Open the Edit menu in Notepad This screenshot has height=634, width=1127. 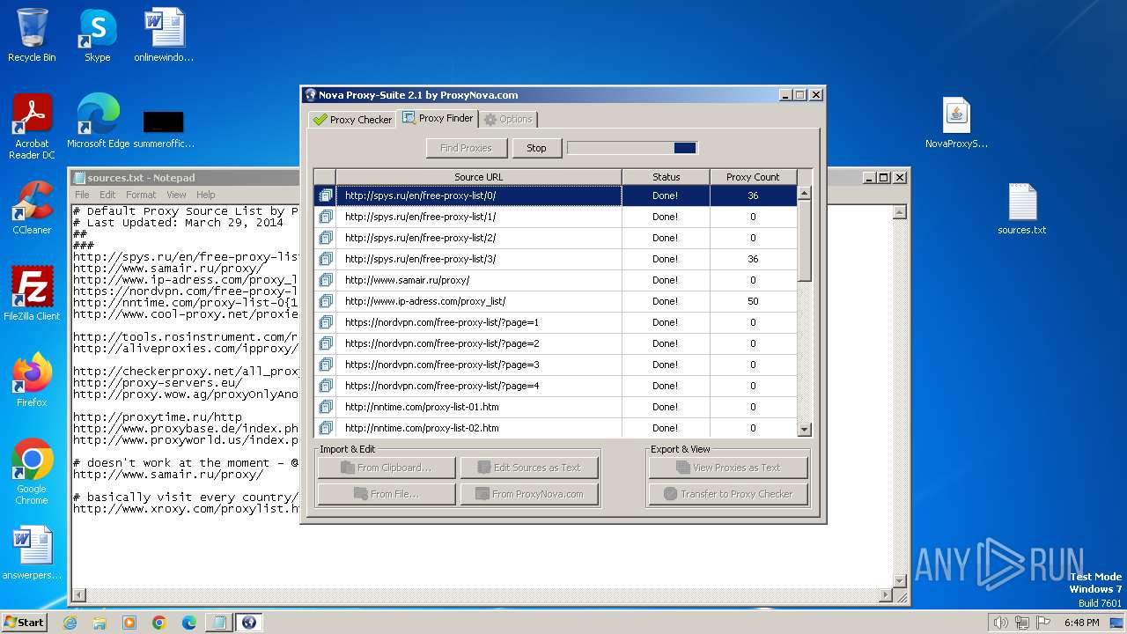[x=107, y=195]
